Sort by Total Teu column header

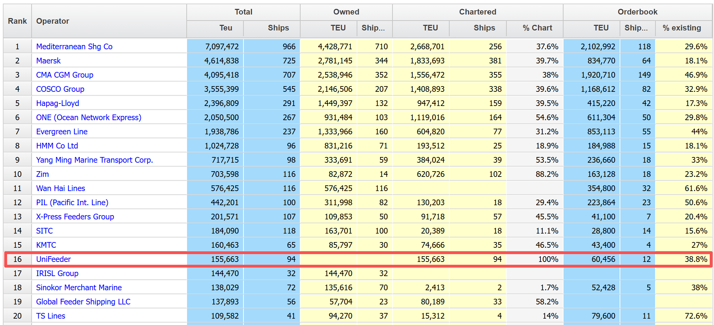pyautogui.click(x=225, y=28)
